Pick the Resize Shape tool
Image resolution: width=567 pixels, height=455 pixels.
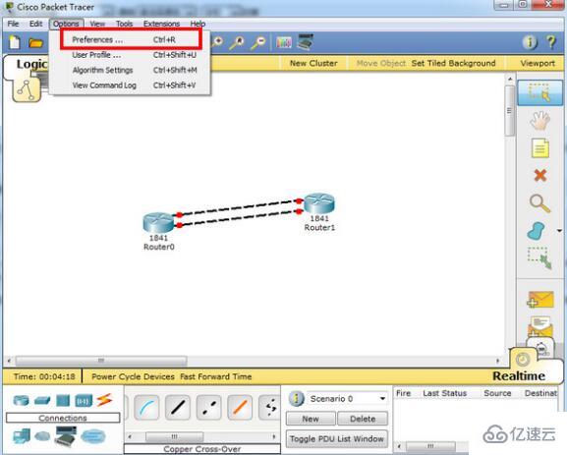point(539,257)
